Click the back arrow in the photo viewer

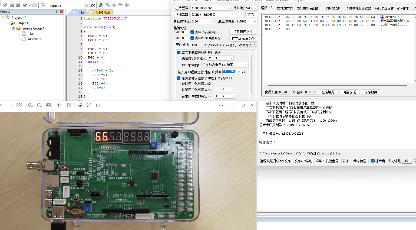pyautogui.click(x=2, y=105)
